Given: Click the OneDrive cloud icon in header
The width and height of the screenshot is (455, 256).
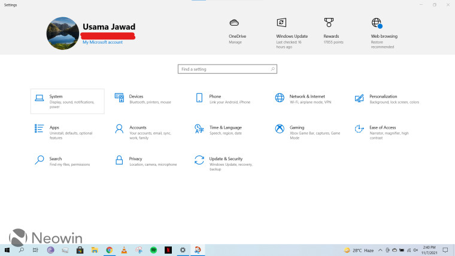Looking at the screenshot, I should 234,23.
